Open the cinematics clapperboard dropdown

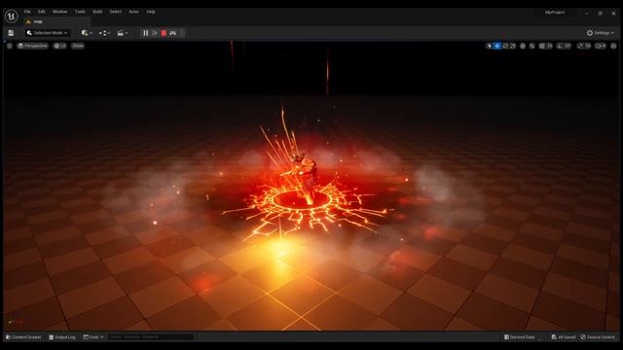point(122,33)
